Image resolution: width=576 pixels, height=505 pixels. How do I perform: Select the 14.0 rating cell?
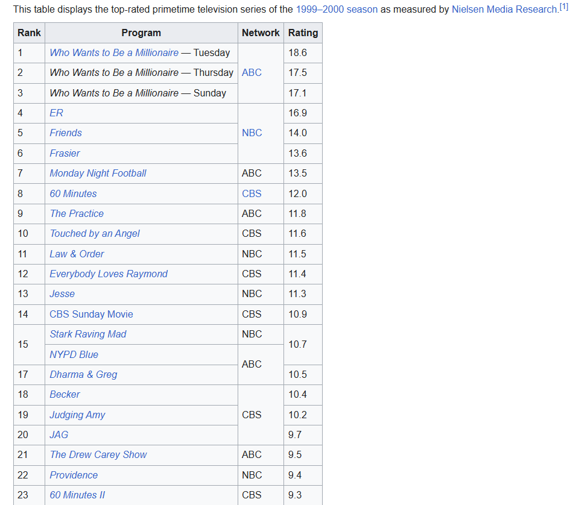(x=303, y=133)
